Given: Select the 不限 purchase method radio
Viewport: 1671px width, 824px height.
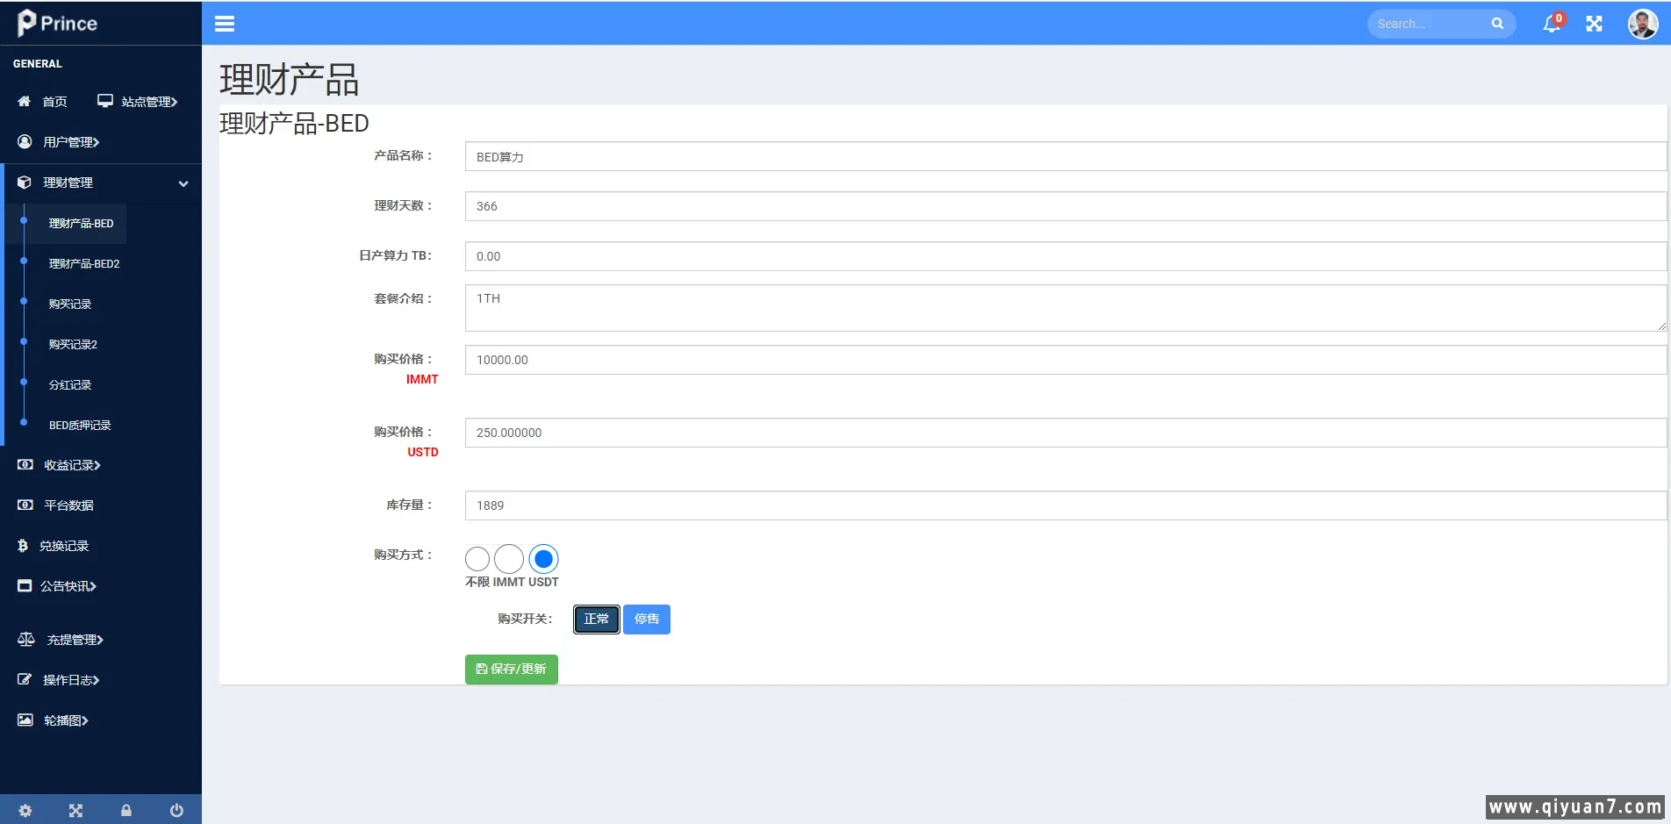Looking at the screenshot, I should [477, 559].
